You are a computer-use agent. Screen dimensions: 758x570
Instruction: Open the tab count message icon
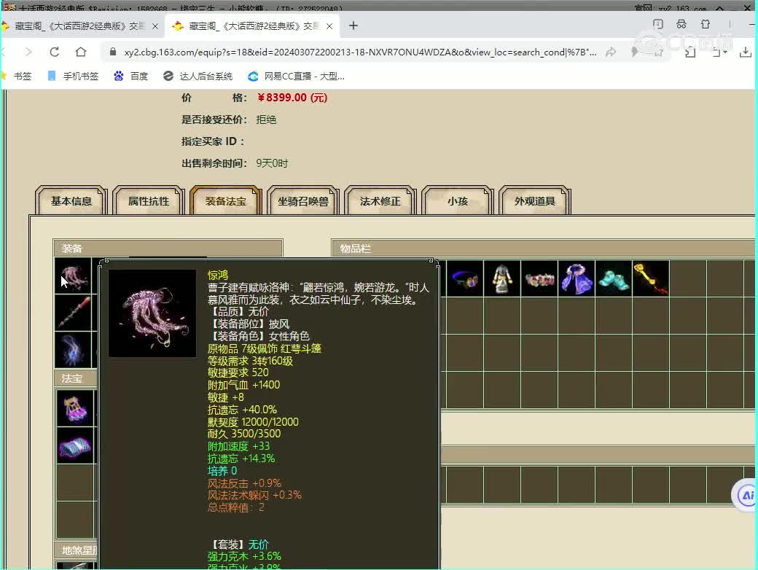point(658,24)
